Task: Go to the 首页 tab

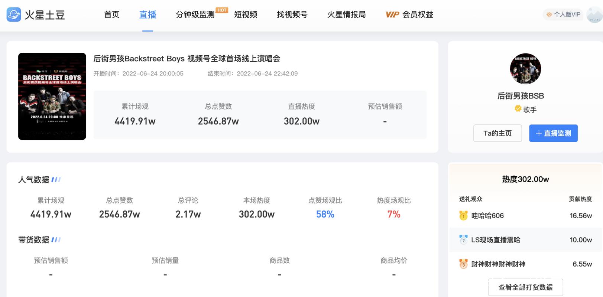Action: (112, 14)
